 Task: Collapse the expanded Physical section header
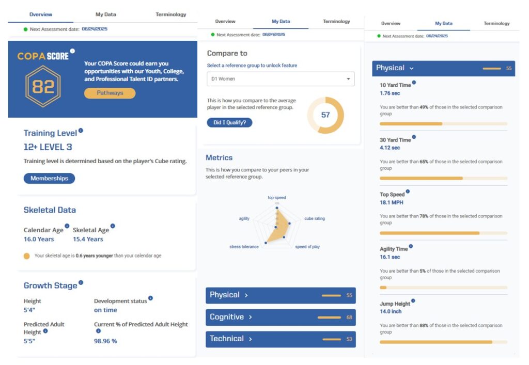coord(443,69)
